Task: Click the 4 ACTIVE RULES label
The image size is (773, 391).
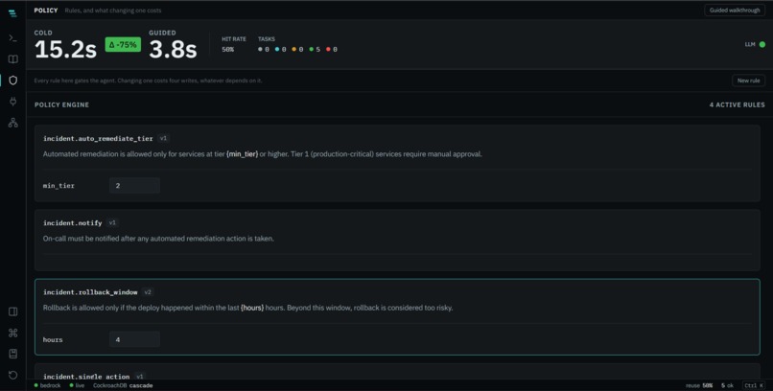Action: point(737,104)
